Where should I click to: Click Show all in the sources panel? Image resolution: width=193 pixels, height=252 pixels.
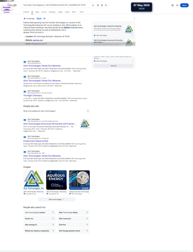(113, 66)
